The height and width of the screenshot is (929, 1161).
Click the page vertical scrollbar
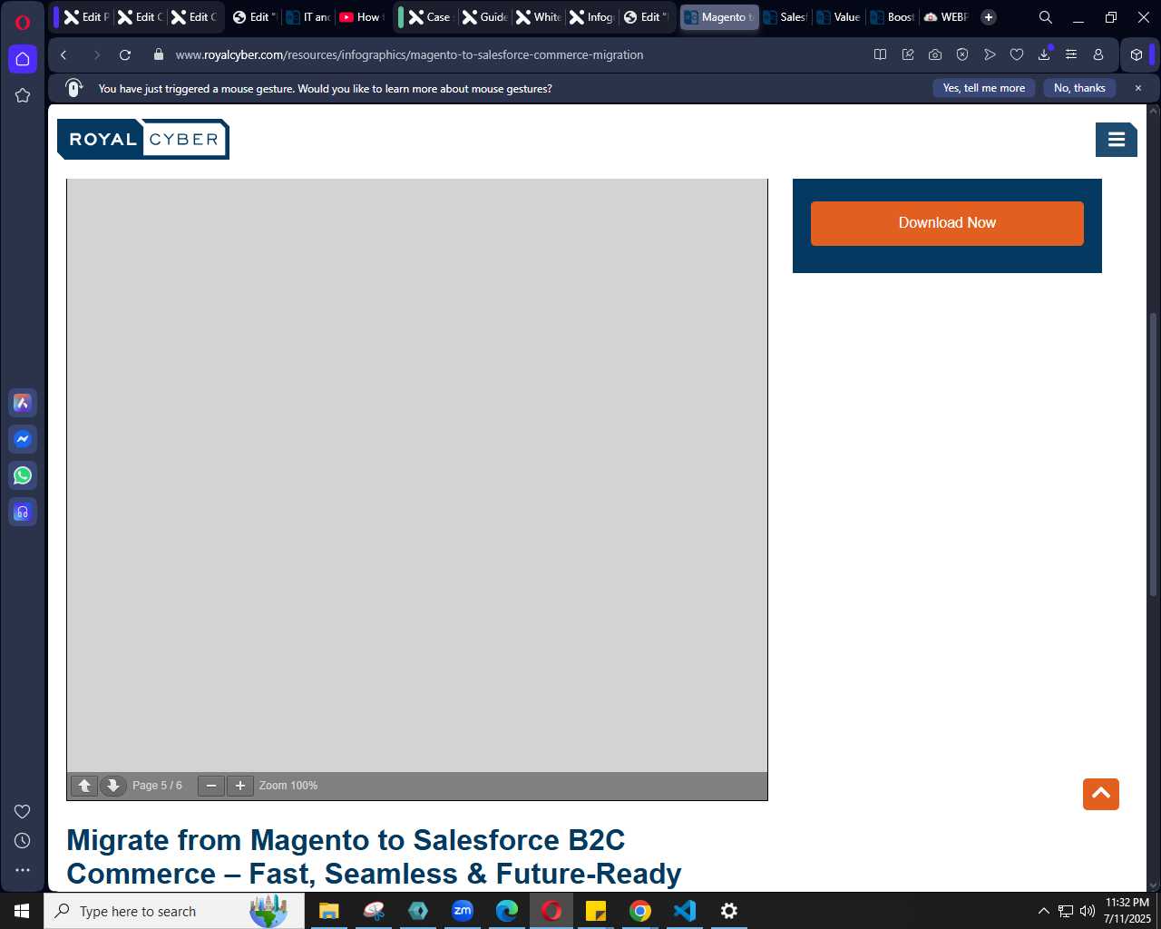tap(1154, 454)
